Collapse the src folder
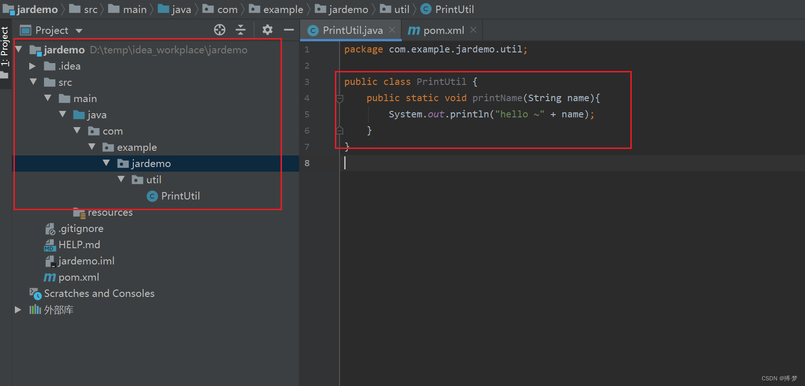Viewport: 805px width, 386px height. click(33, 82)
